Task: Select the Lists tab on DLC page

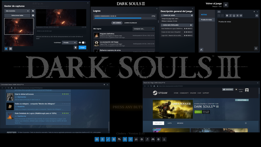Action: [x=169, y=123]
